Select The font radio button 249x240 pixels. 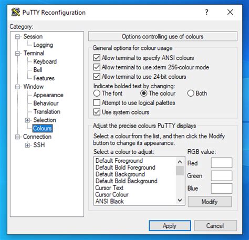click(x=97, y=93)
